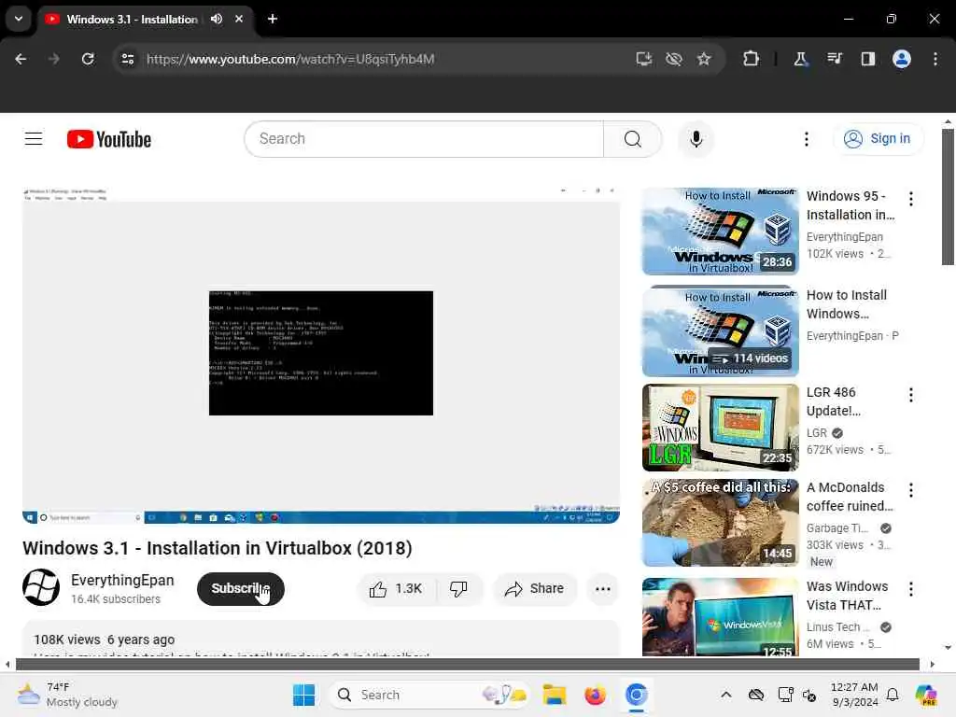Open the browser profile avatar
956x717 pixels.
coord(902,59)
